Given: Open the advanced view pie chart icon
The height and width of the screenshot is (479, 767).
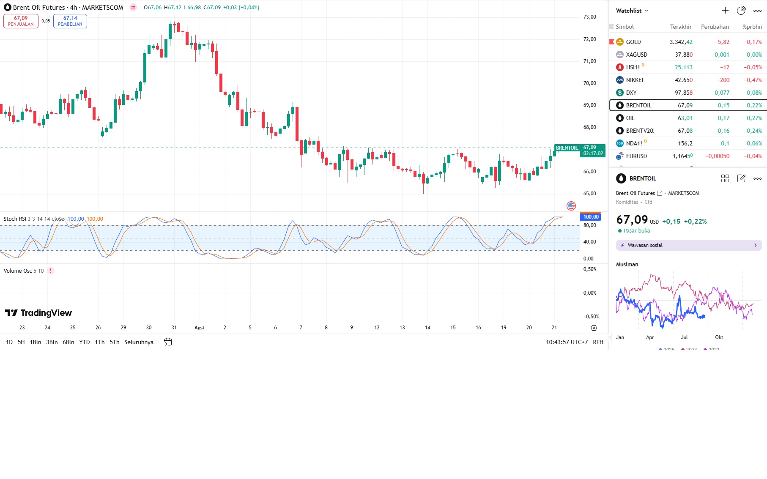Looking at the screenshot, I should click(741, 11).
